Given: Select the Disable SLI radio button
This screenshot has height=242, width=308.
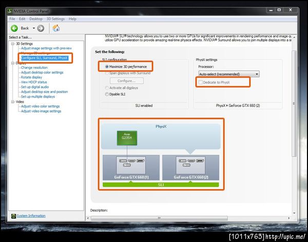Looking at the screenshot, I should pyautogui.click(x=107, y=95).
